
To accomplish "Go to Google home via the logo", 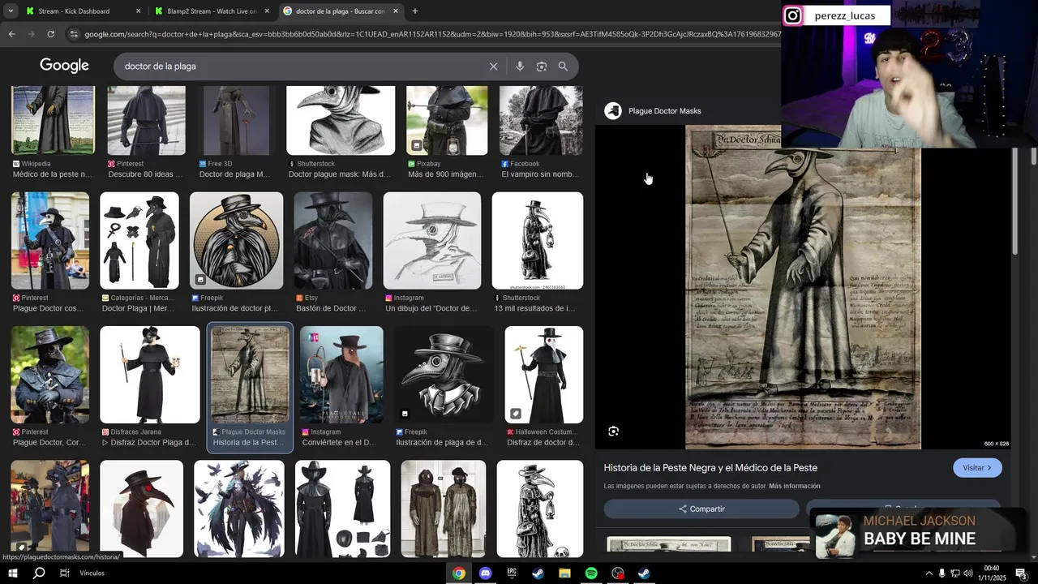I will (x=64, y=66).
